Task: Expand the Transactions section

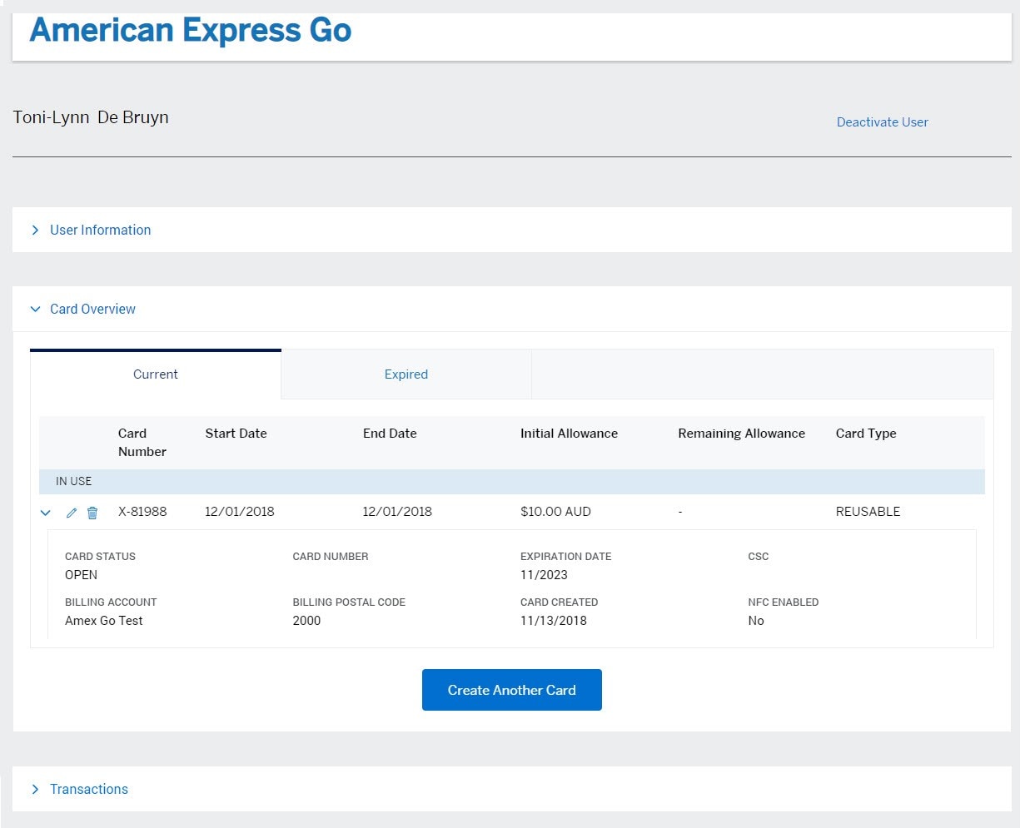Action: [x=88, y=790]
